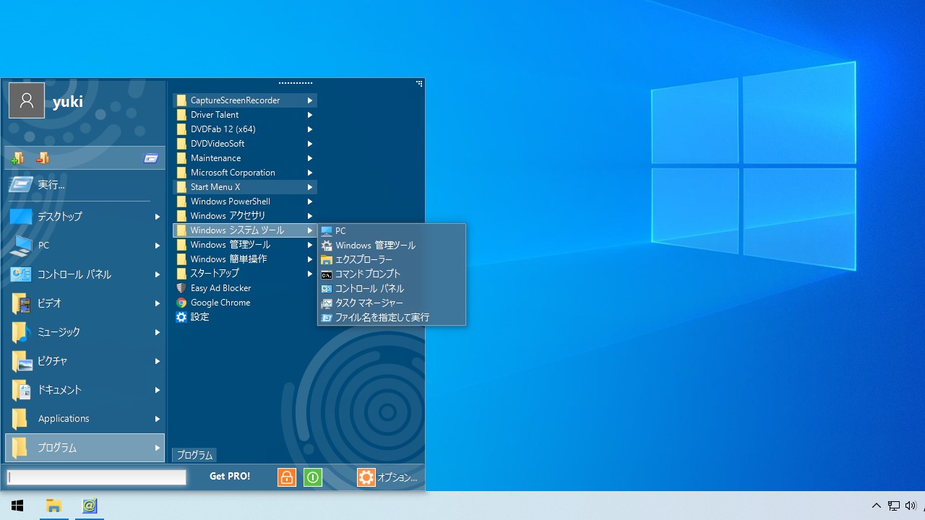Viewport: 925px width, 520px height.
Task: Click the volume speaker icon in the tray
Action: tap(911, 506)
